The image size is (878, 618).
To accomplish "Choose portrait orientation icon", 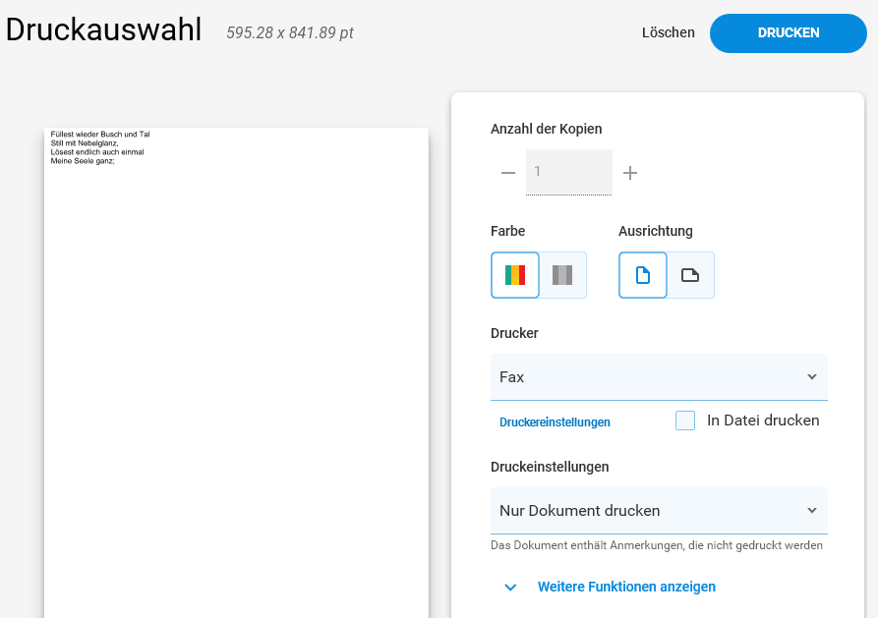I will pyautogui.click(x=643, y=275).
